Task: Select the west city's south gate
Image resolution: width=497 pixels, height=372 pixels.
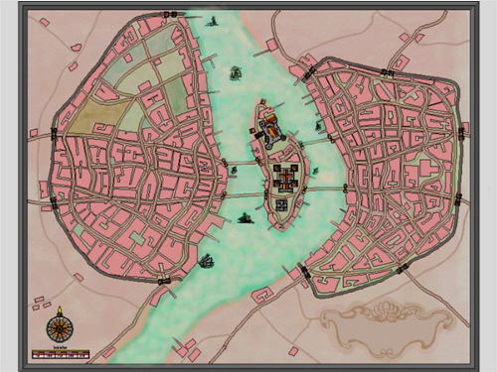Action: click(x=164, y=282)
